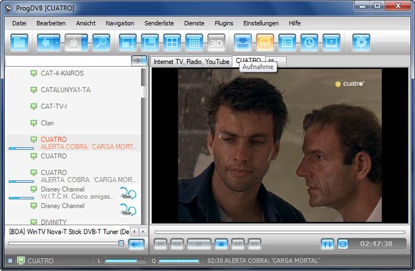Open the folder icon in toolbar

click(20, 43)
